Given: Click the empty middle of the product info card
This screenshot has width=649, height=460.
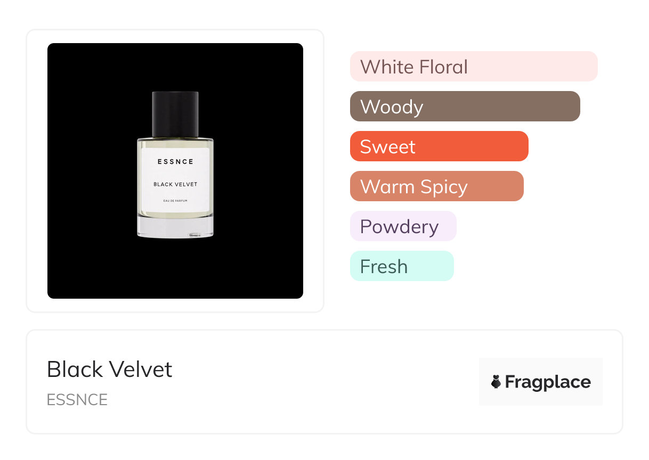Looking at the screenshot, I should [x=320, y=382].
